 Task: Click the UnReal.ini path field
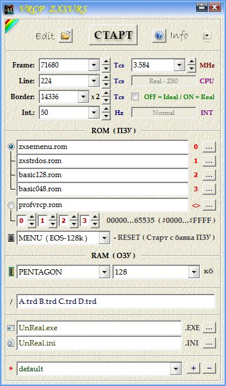[99, 343]
